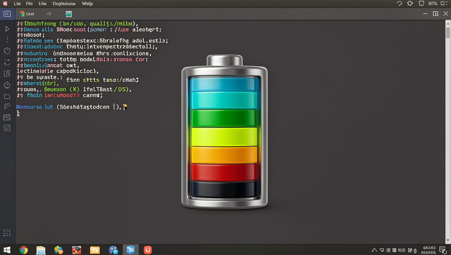Click the split view icon beside 80%
Image resolution: width=451 pixels, height=255 pixels.
point(444,4)
